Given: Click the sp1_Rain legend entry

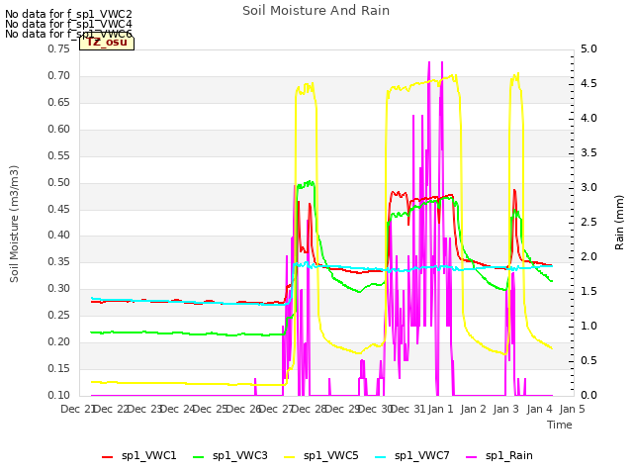Looking at the screenshot, I should (x=498, y=456).
